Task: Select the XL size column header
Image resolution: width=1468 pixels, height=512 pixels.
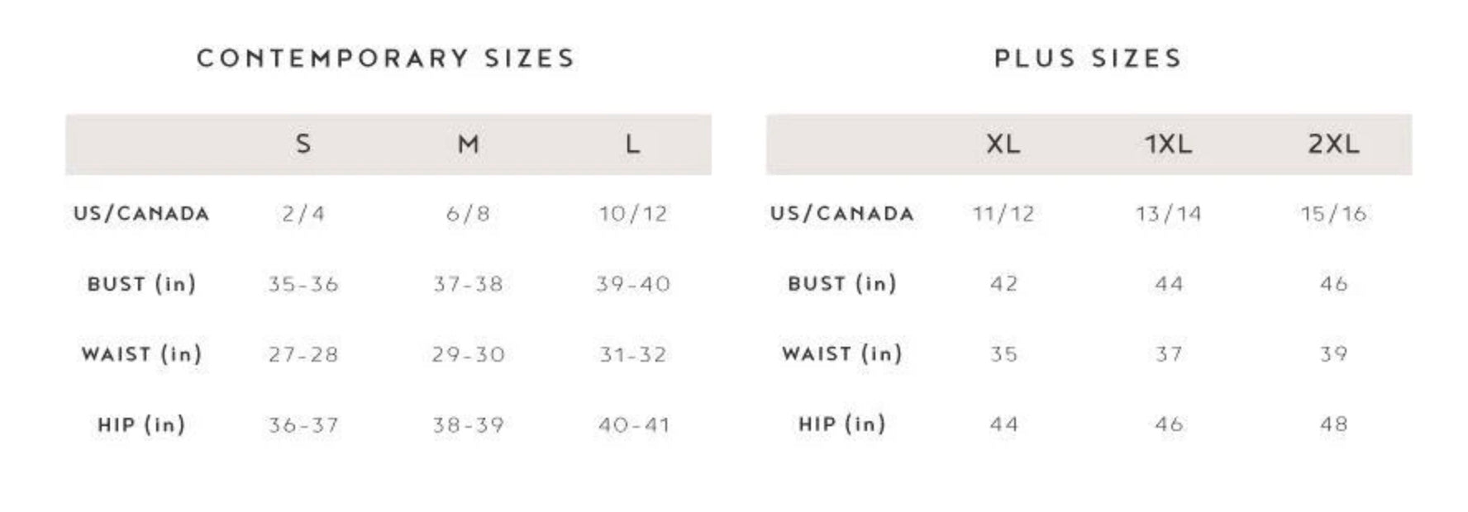Action: (x=1003, y=145)
